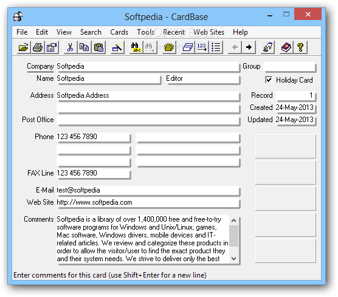Open the Edit menu

(42, 32)
